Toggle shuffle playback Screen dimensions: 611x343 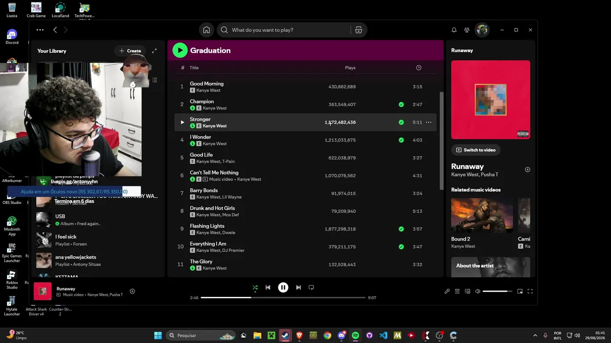point(255,288)
